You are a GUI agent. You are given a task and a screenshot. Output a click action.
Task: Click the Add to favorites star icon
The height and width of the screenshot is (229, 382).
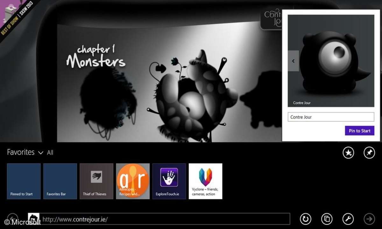(348, 153)
